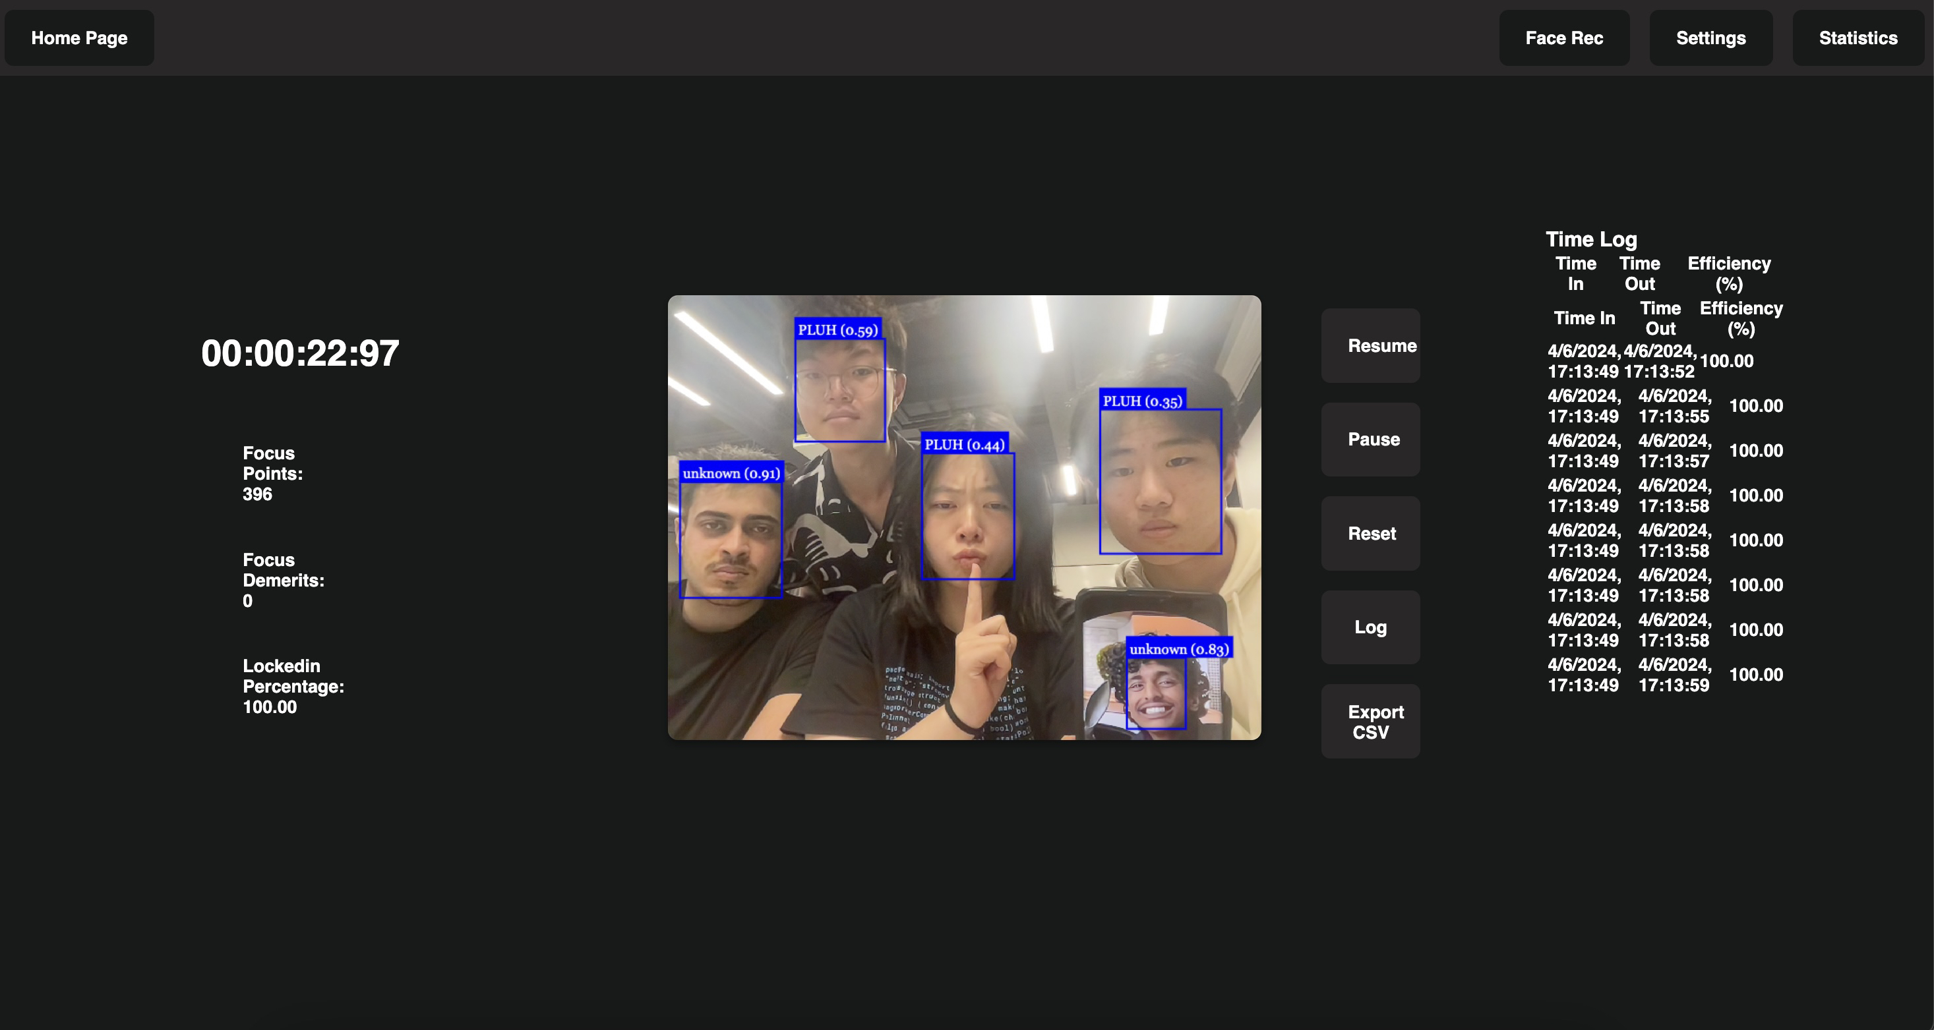Click the unknown (0.91) face box
Screen dimensions: 1934x1030
pos(731,540)
